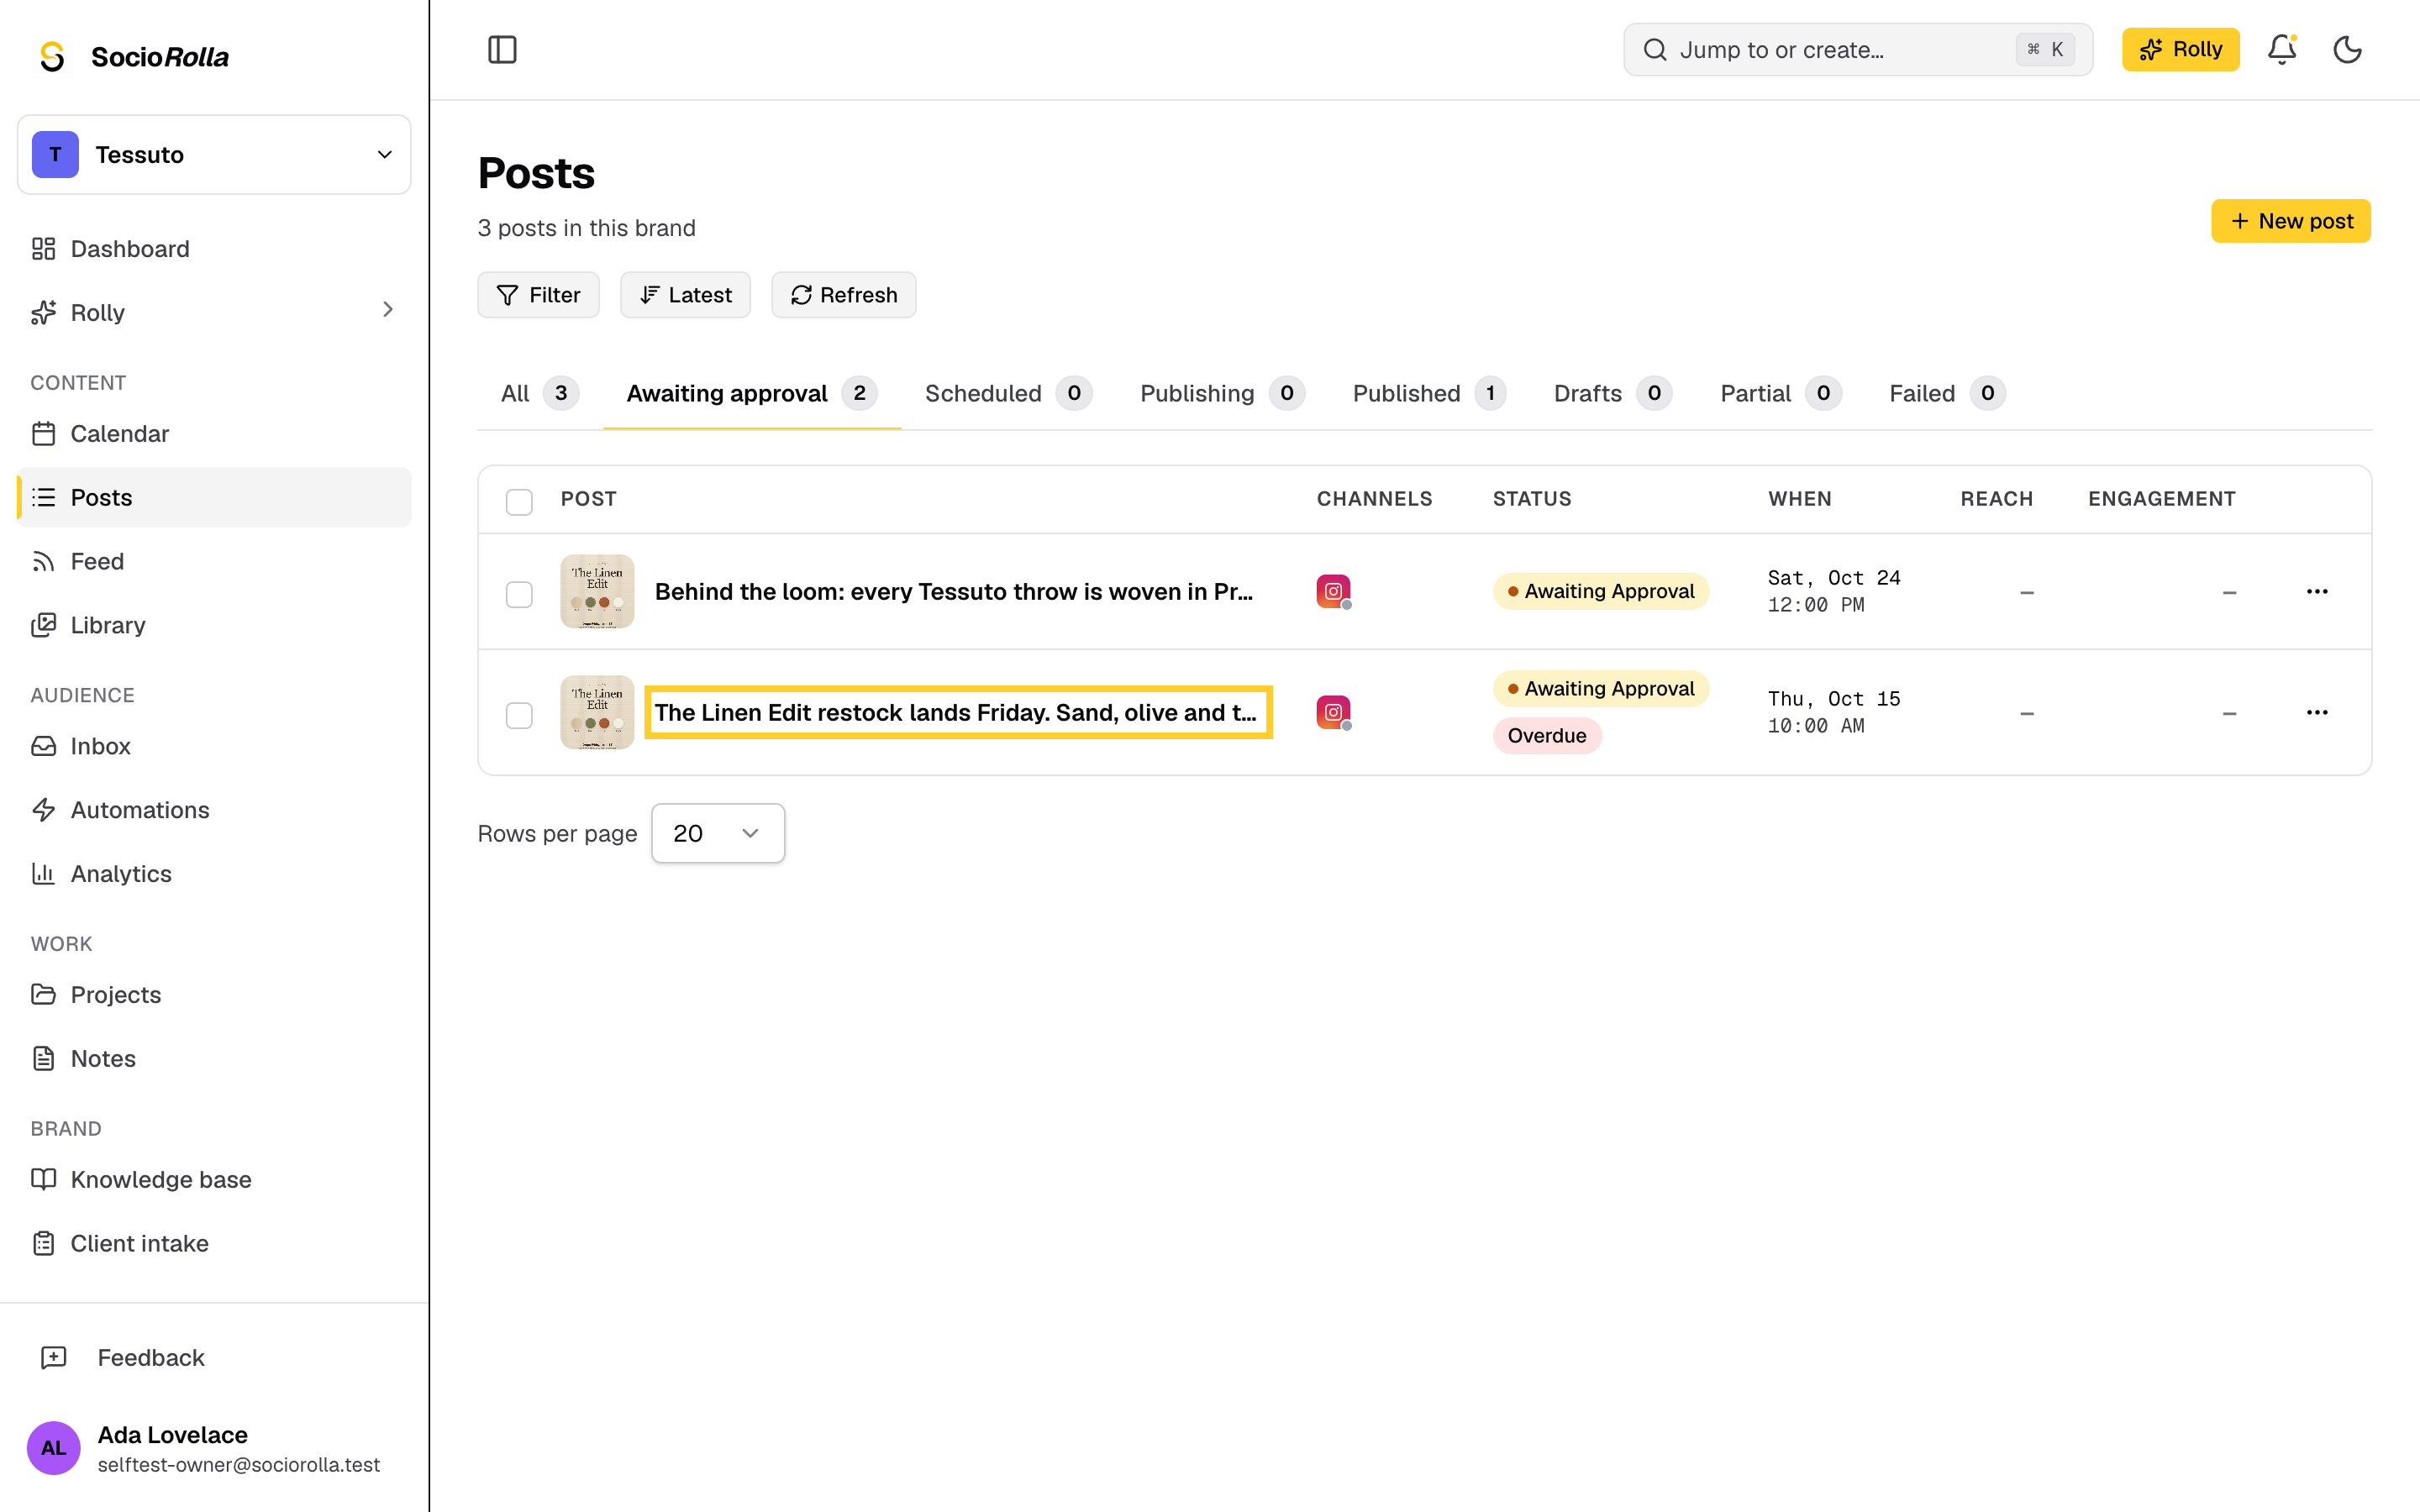This screenshot has height=1512, width=2420.
Task: Open the Ada Lovelace account profile
Action: click(214, 1447)
